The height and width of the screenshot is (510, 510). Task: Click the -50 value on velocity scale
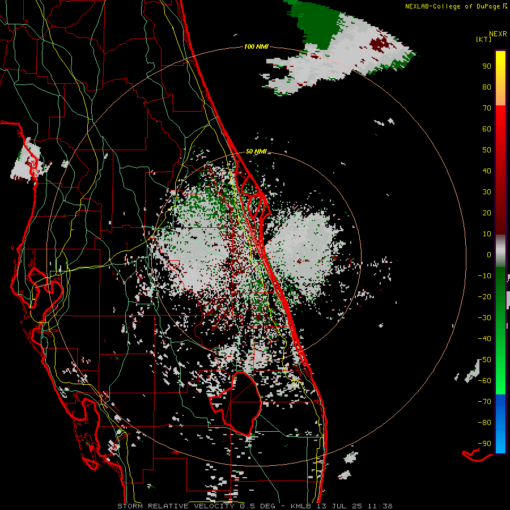coord(484,360)
